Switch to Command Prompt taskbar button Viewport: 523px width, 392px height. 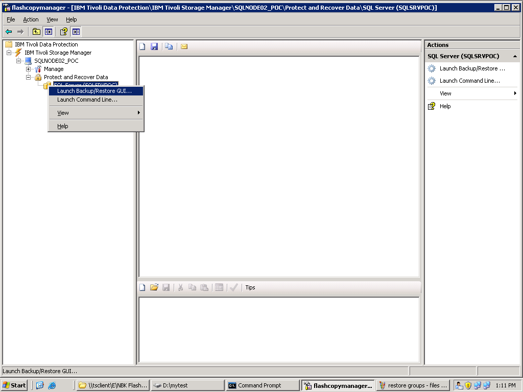pos(263,385)
